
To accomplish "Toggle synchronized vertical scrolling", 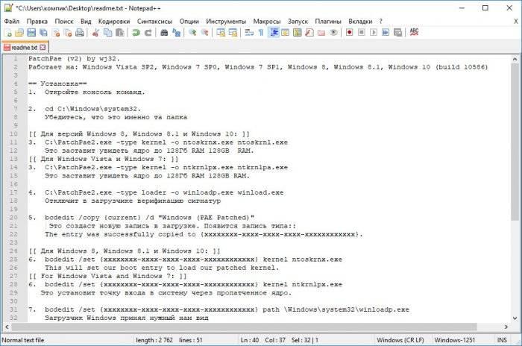I will (x=221, y=32).
